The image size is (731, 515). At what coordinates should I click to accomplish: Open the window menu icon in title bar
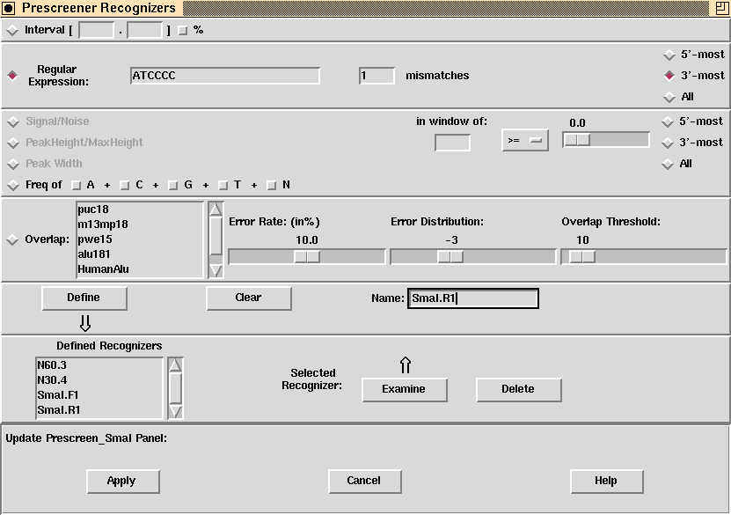(9, 8)
